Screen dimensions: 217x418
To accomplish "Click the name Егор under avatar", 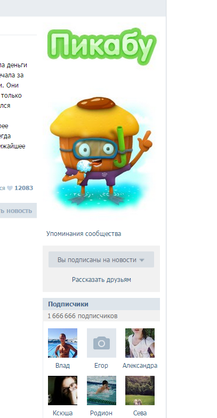I will pyautogui.click(x=101, y=366).
